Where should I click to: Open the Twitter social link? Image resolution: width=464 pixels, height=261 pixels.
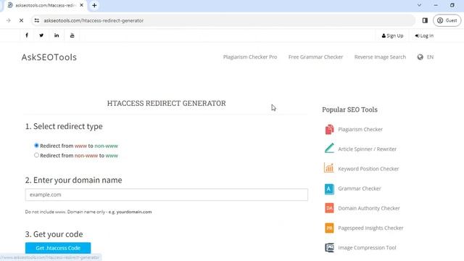click(41, 36)
